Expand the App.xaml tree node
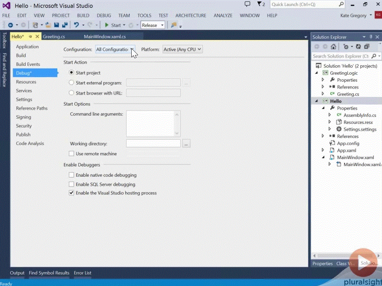Viewport: 382px width, 286px height. [323, 150]
